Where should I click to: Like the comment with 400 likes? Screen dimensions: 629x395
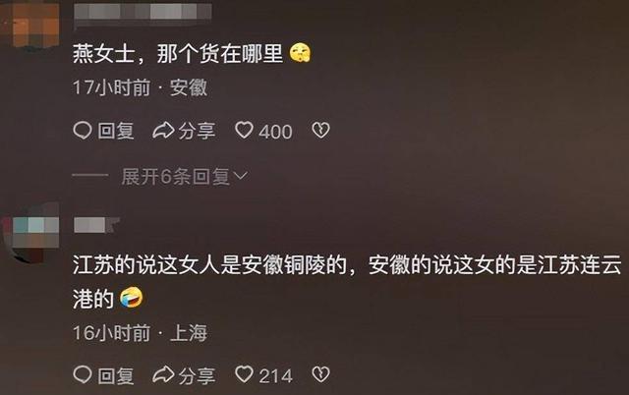[244, 131]
